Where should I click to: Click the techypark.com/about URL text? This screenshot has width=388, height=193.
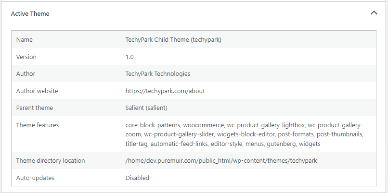pos(166,91)
